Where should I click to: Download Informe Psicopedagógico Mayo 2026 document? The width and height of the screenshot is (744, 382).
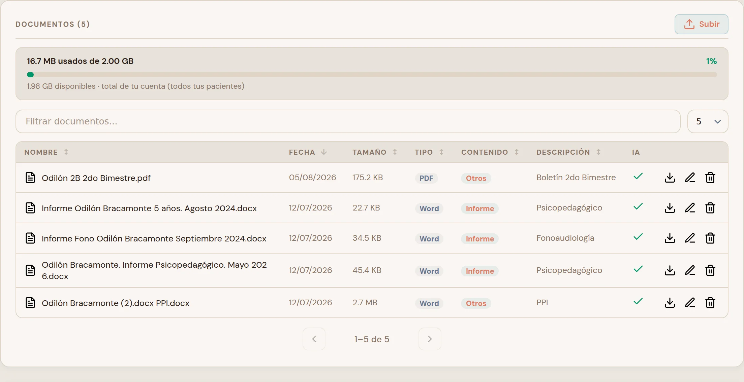pyautogui.click(x=670, y=270)
